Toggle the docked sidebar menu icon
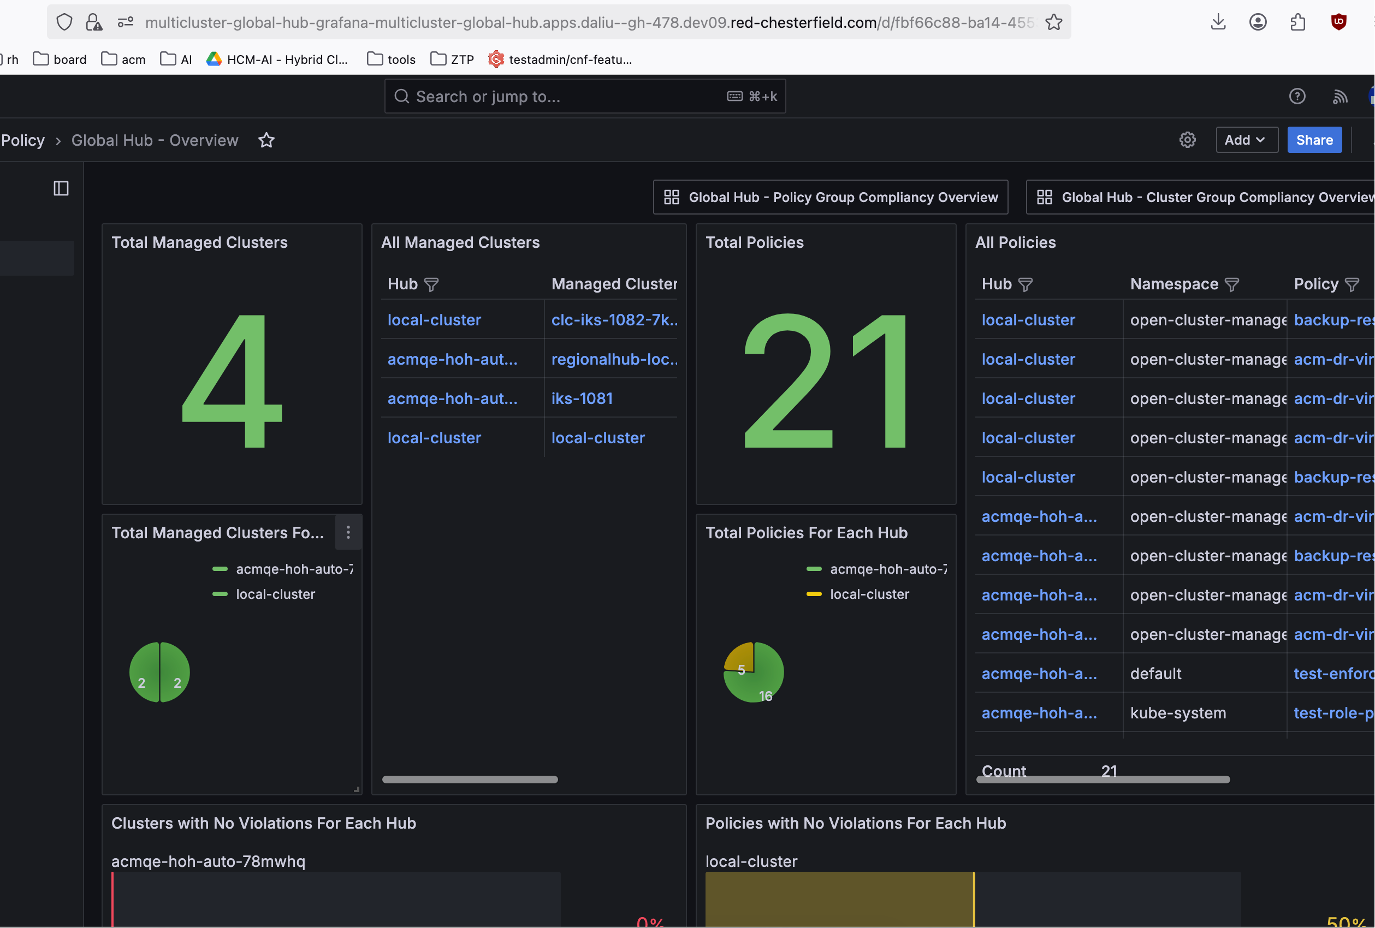The width and height of the screenshot is (1375, 928). tap(61, 189)
